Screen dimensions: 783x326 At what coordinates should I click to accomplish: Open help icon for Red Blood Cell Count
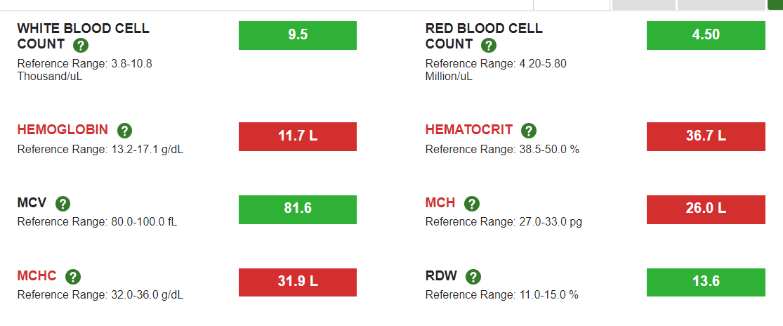[488, 46]
